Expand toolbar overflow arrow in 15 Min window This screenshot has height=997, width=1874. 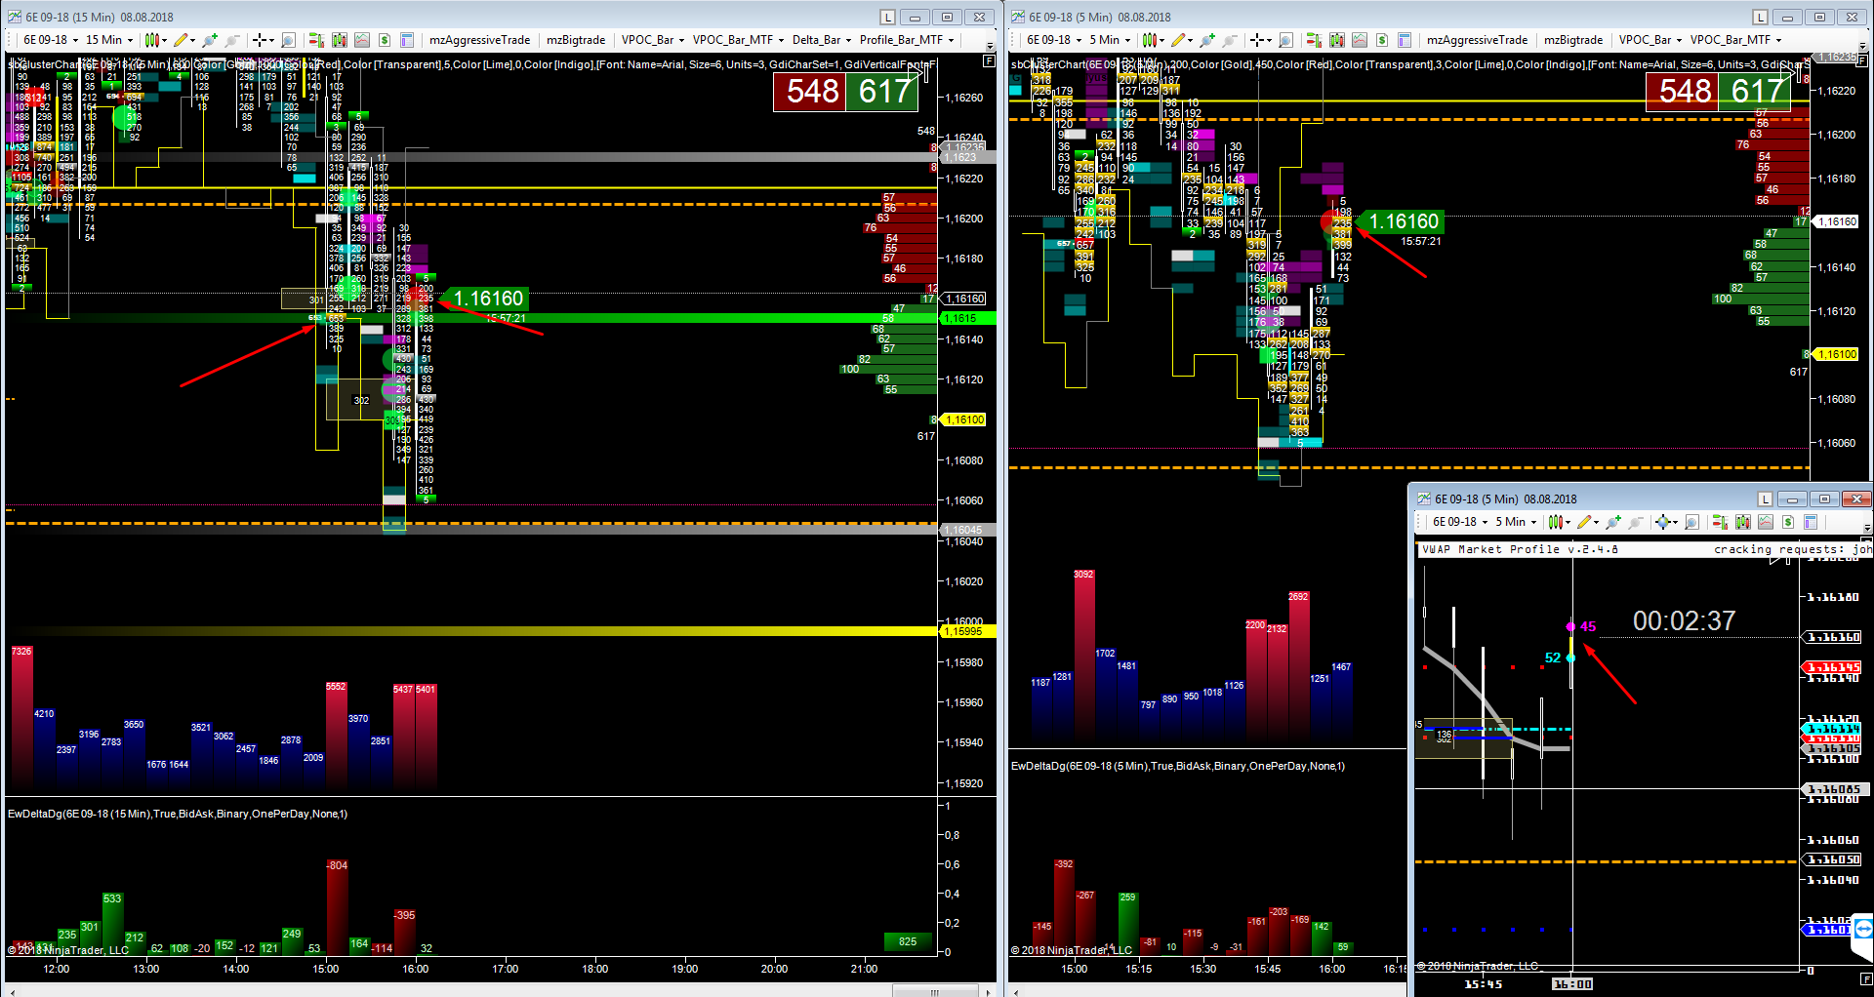(x=990, y=45)
